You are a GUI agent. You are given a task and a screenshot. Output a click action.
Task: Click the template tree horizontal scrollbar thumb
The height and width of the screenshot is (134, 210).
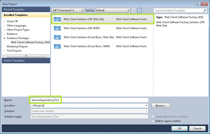click(26, 56)
